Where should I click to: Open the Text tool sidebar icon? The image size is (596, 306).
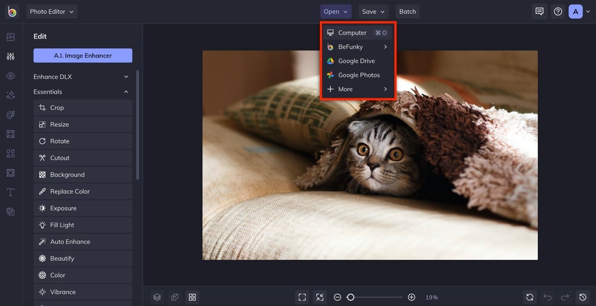coord(11,192)
